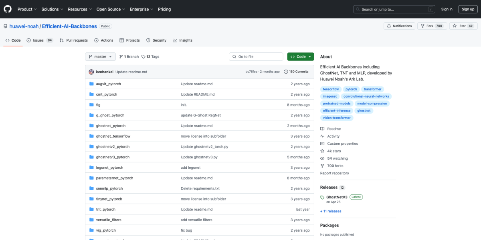Open Readme from About sidebar
Screen dimensions: 481x240
(x=333, y=129)
